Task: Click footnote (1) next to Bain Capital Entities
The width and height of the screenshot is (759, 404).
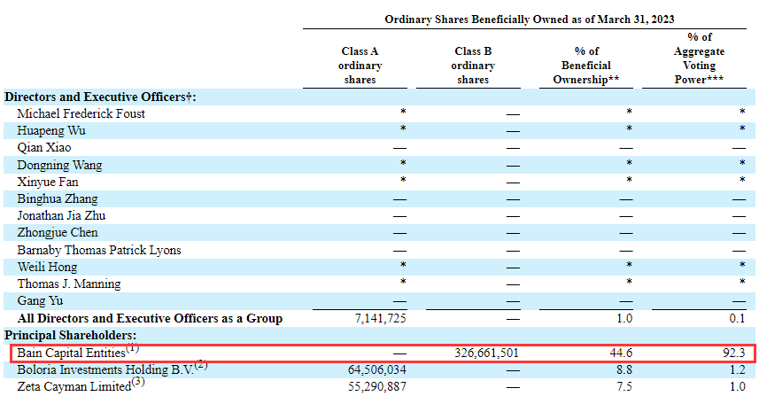Action: tap(132, 348)
